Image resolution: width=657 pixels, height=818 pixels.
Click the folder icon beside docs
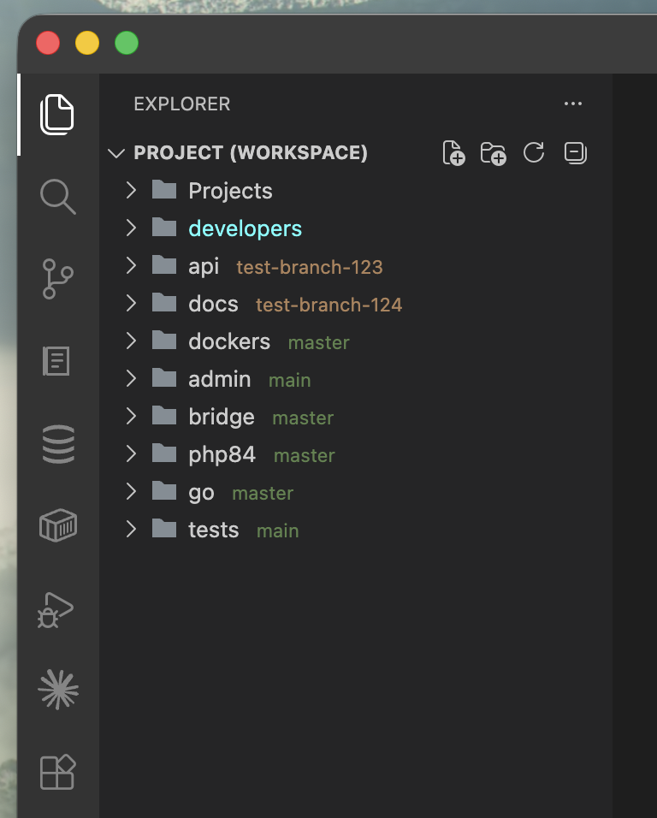click(x=164, y=302)
